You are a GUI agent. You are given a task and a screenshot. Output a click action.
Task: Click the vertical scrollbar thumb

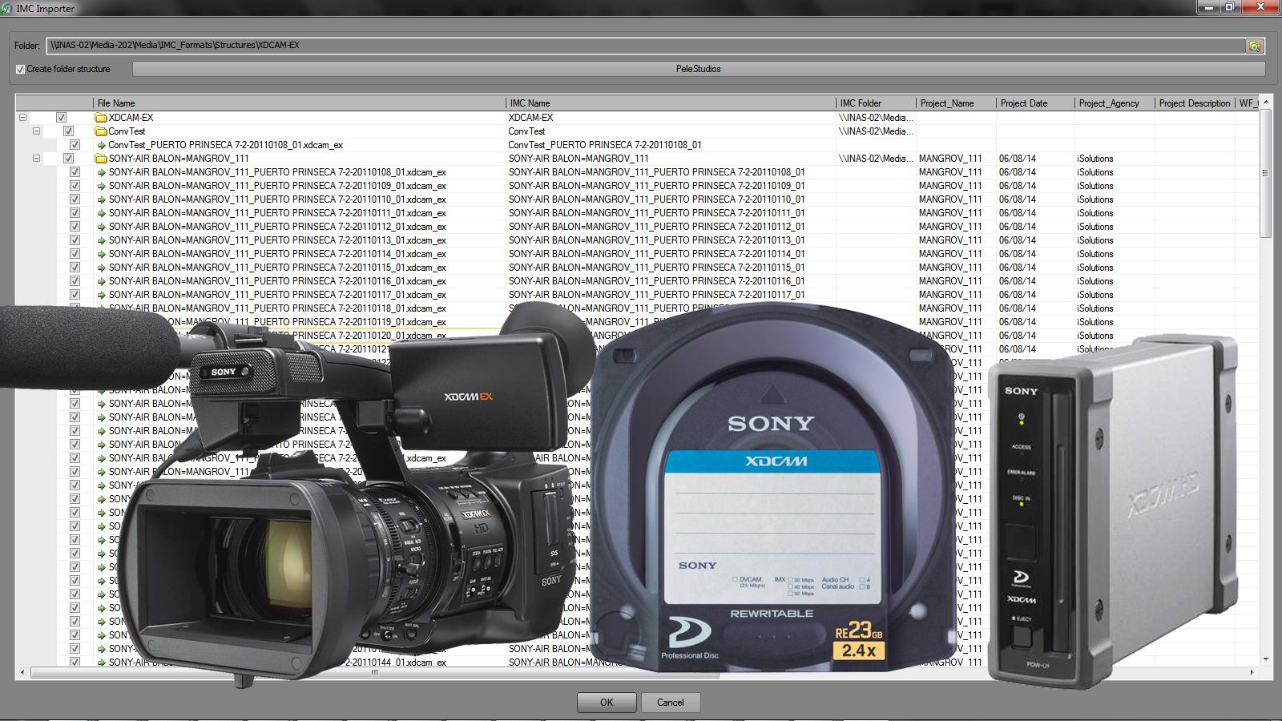coord(1266,172)
